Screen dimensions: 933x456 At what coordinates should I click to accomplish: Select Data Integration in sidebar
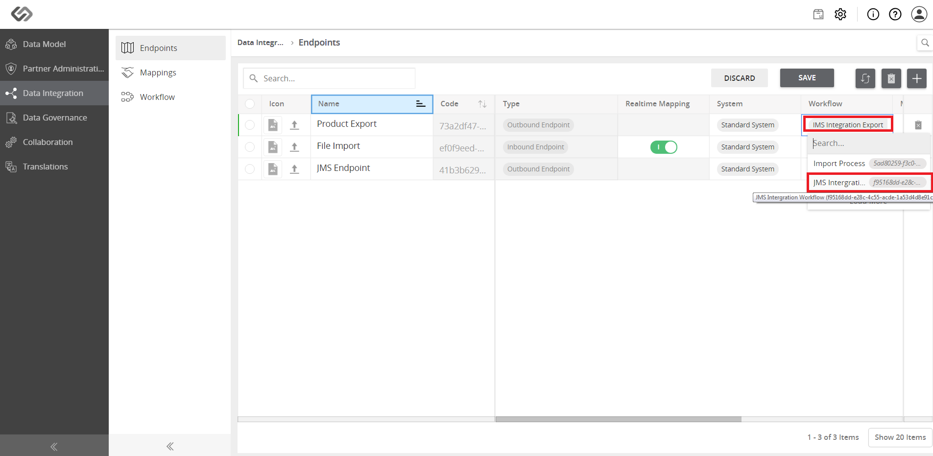tap(54, 93)
